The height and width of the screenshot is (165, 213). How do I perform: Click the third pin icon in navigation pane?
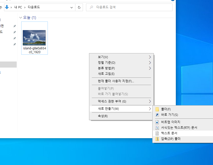click(x=14, y=38)
